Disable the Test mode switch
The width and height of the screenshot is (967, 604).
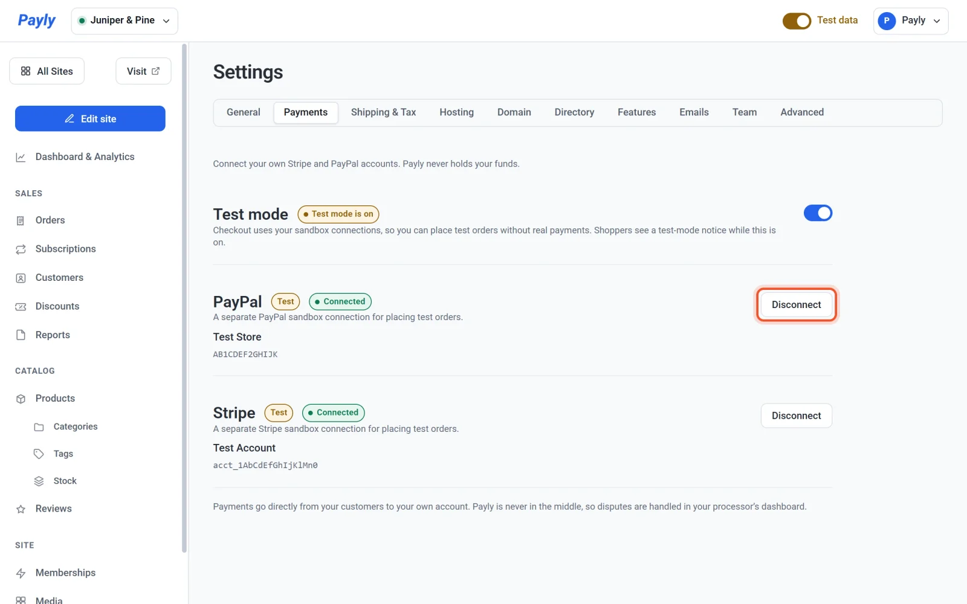[818, 213]
